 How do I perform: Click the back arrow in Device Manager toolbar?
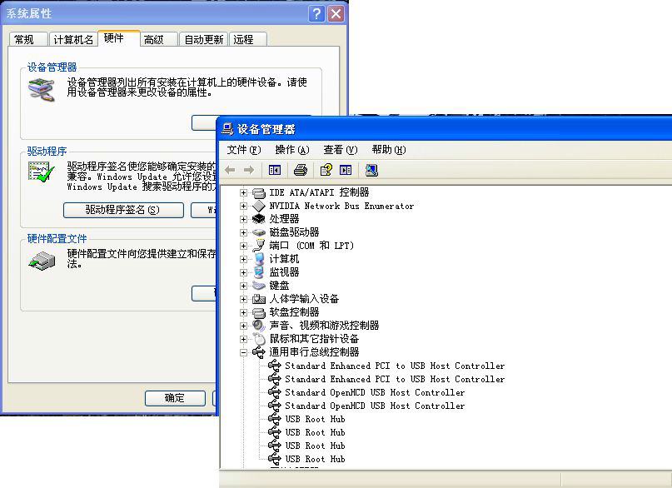pos(231,170)
